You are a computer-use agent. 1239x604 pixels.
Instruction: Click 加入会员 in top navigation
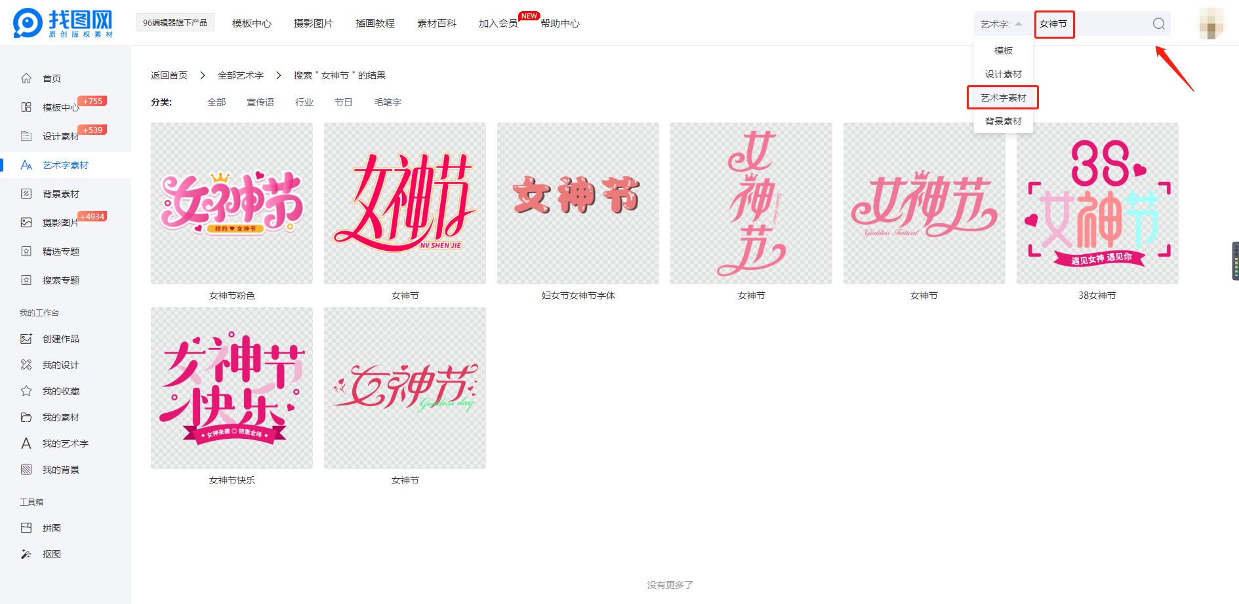point(498,24)
